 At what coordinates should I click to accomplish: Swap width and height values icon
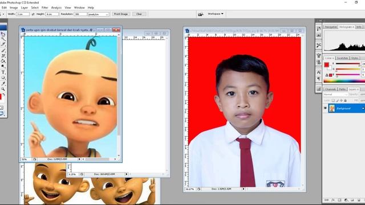33,14
